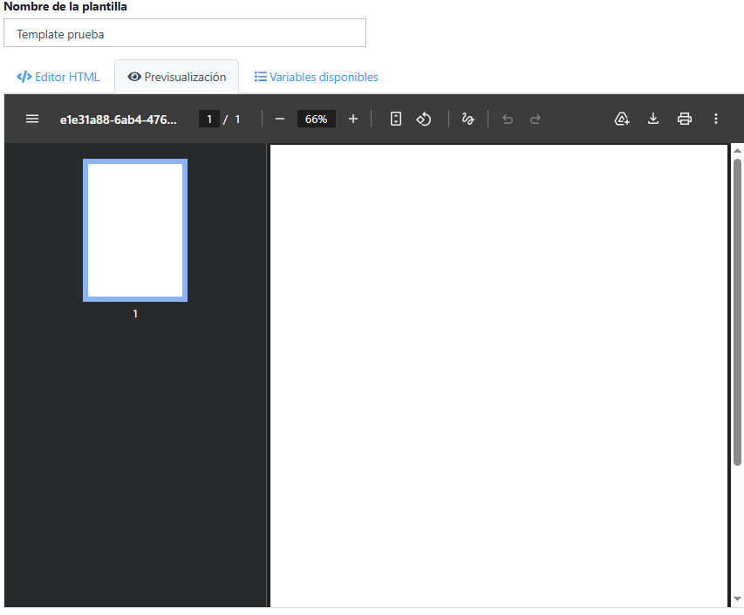Click the redo arrow in PDF toolbar

[x=536, y=120]
